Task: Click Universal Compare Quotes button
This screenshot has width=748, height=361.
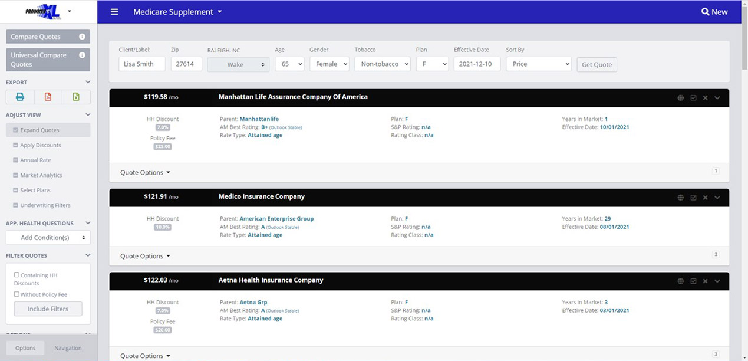Action: pyautogui.click(x=48, y=60)
